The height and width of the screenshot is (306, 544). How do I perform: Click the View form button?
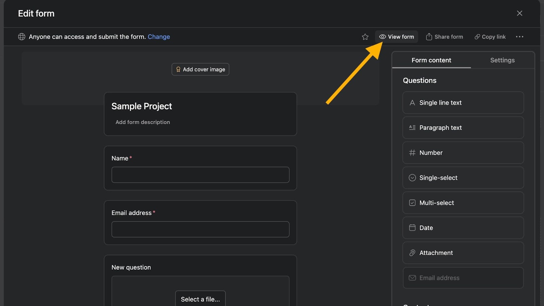pos(396,37)
